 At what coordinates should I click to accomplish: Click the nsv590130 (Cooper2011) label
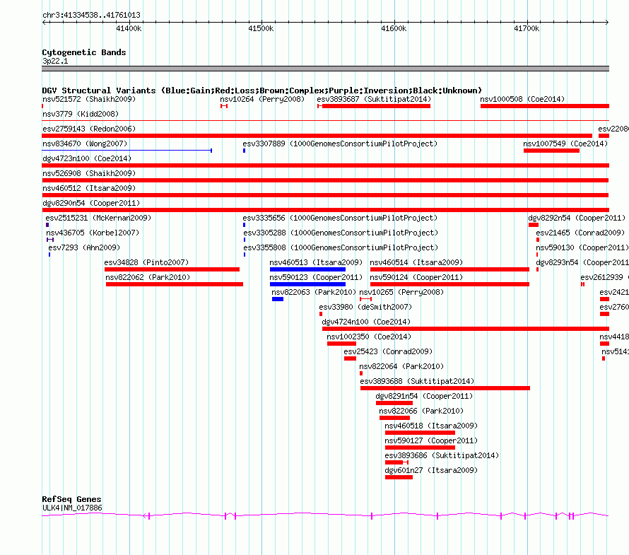point(582,247)
